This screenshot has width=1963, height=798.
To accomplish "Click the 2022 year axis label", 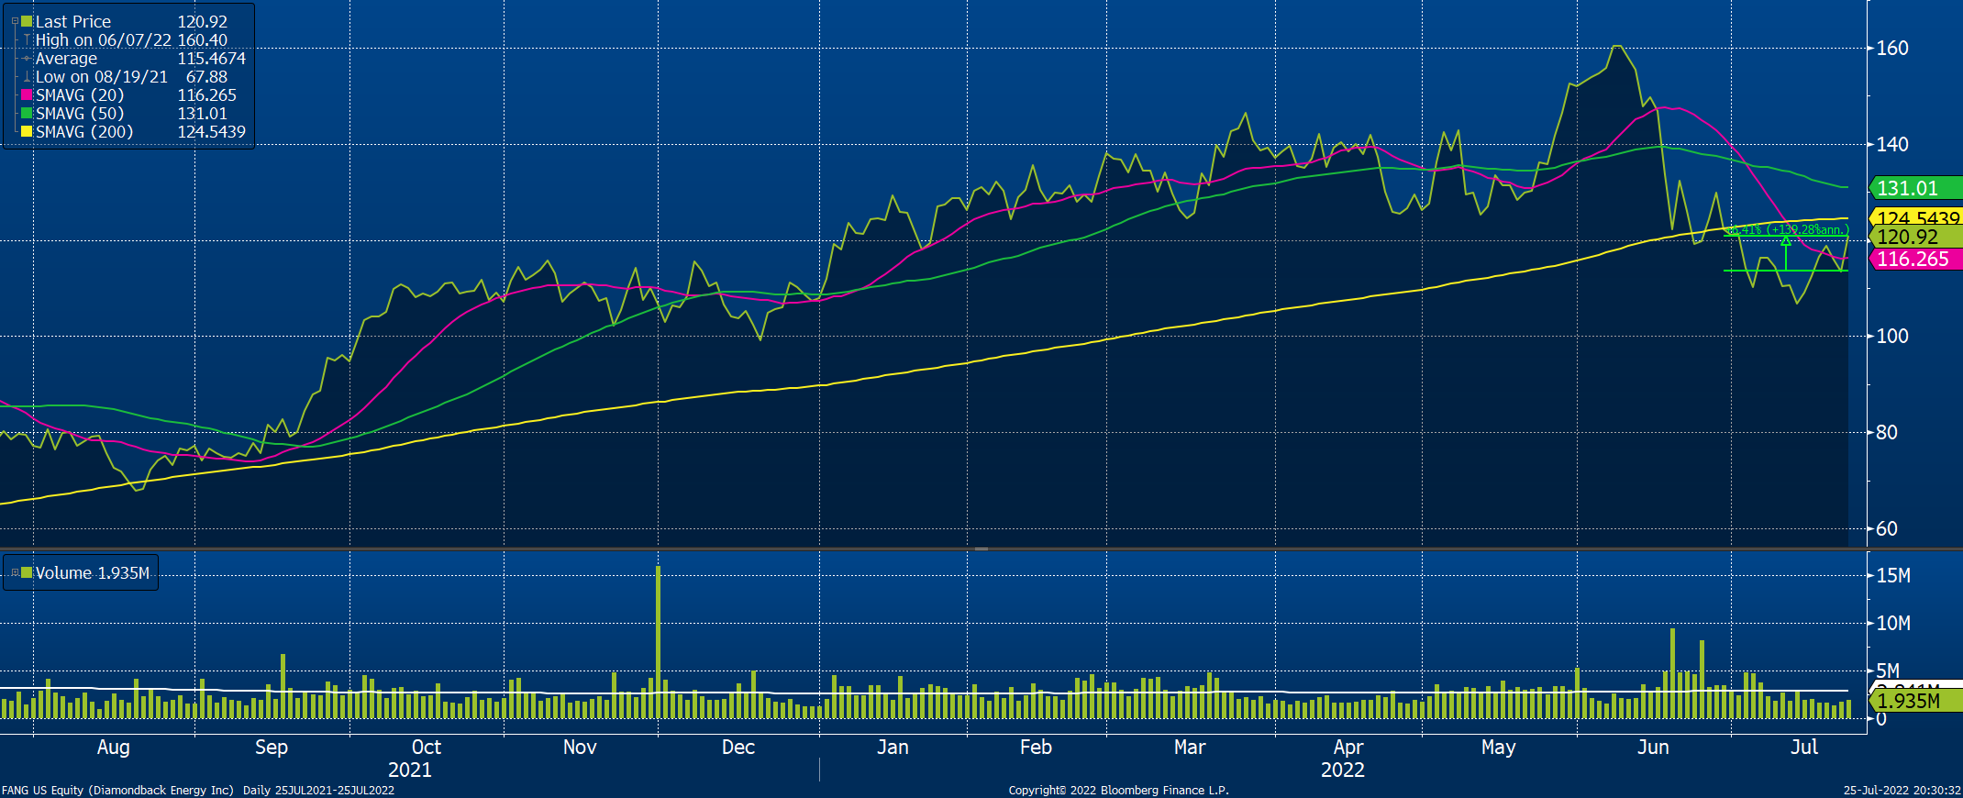I will pyautogui.click(x=1343, y=770).
